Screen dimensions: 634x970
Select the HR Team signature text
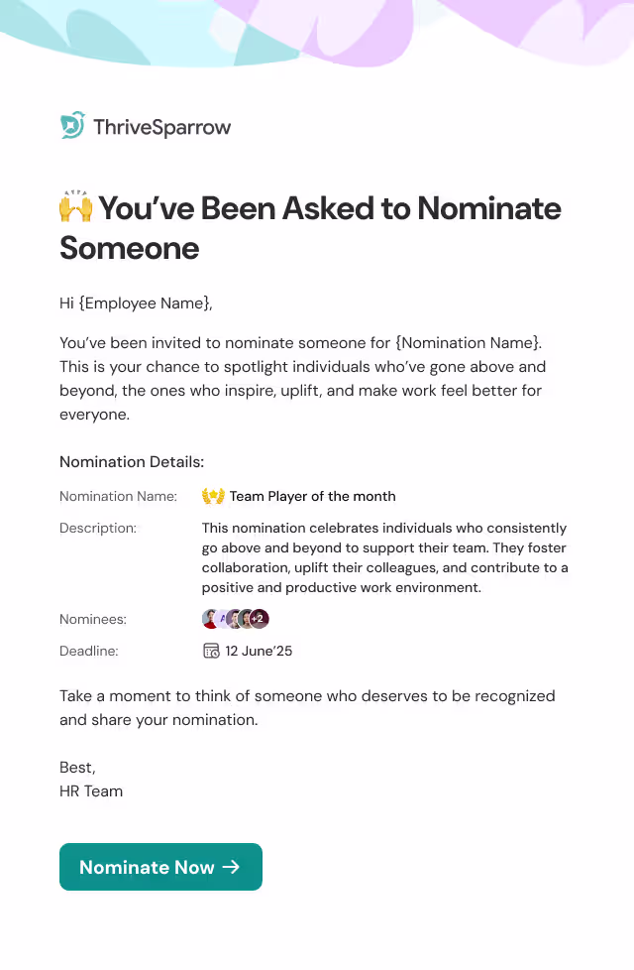click(90, 790)
